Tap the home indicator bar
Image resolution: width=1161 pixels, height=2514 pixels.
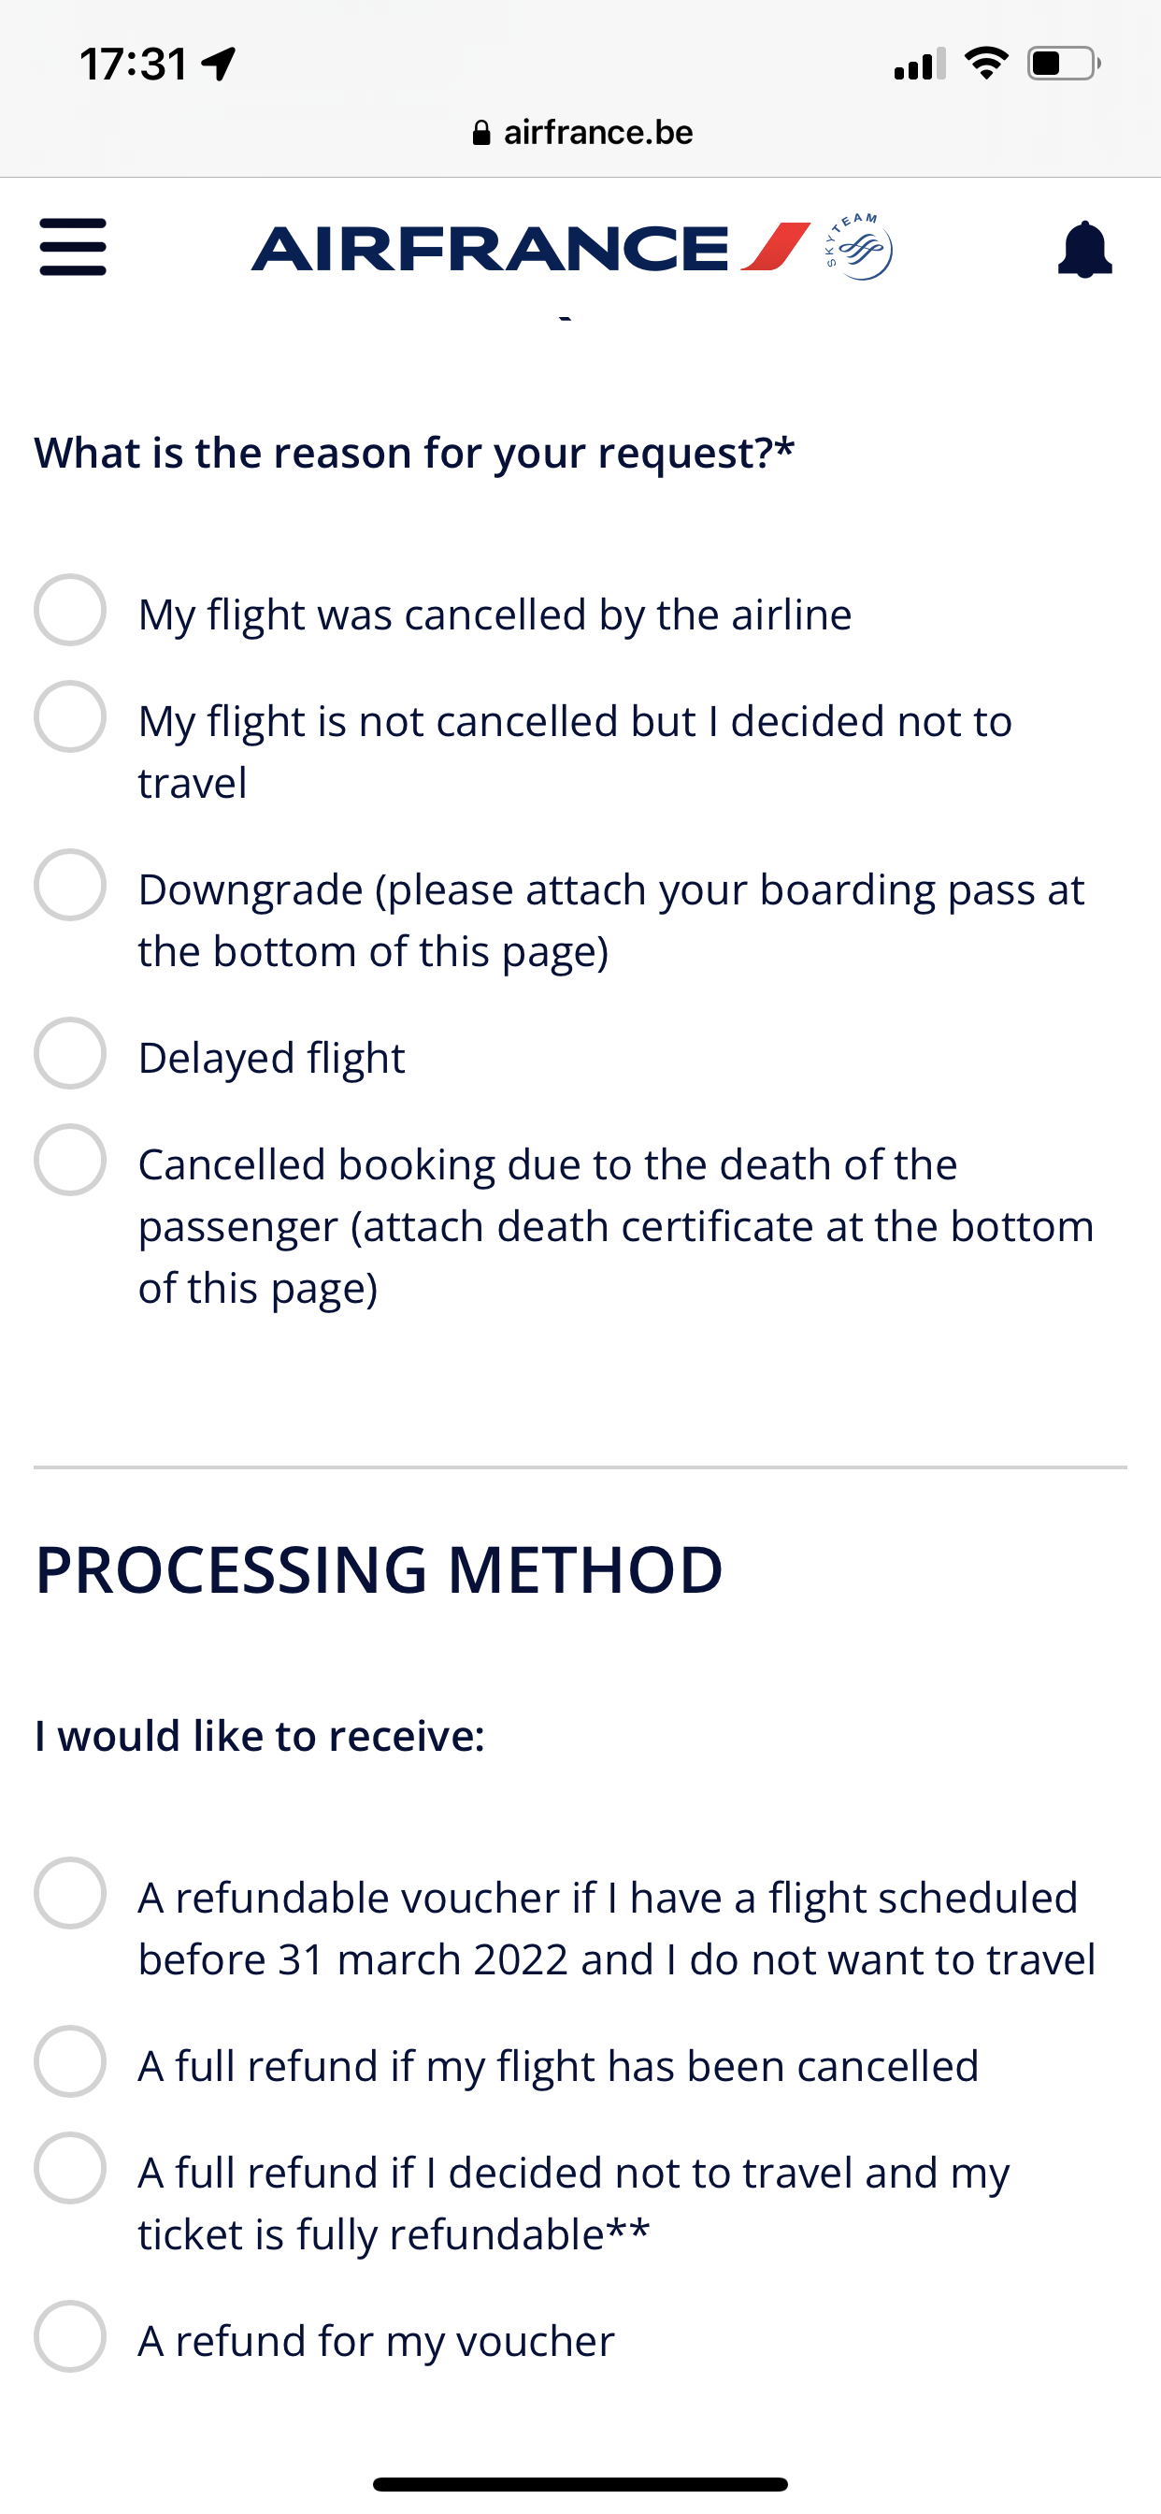click(x=580, y=2484)
